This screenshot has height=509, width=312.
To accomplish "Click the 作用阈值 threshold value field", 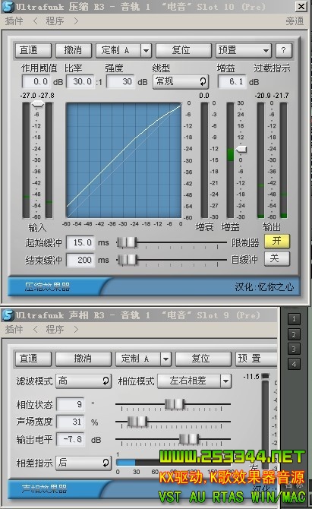I will 36,81.
